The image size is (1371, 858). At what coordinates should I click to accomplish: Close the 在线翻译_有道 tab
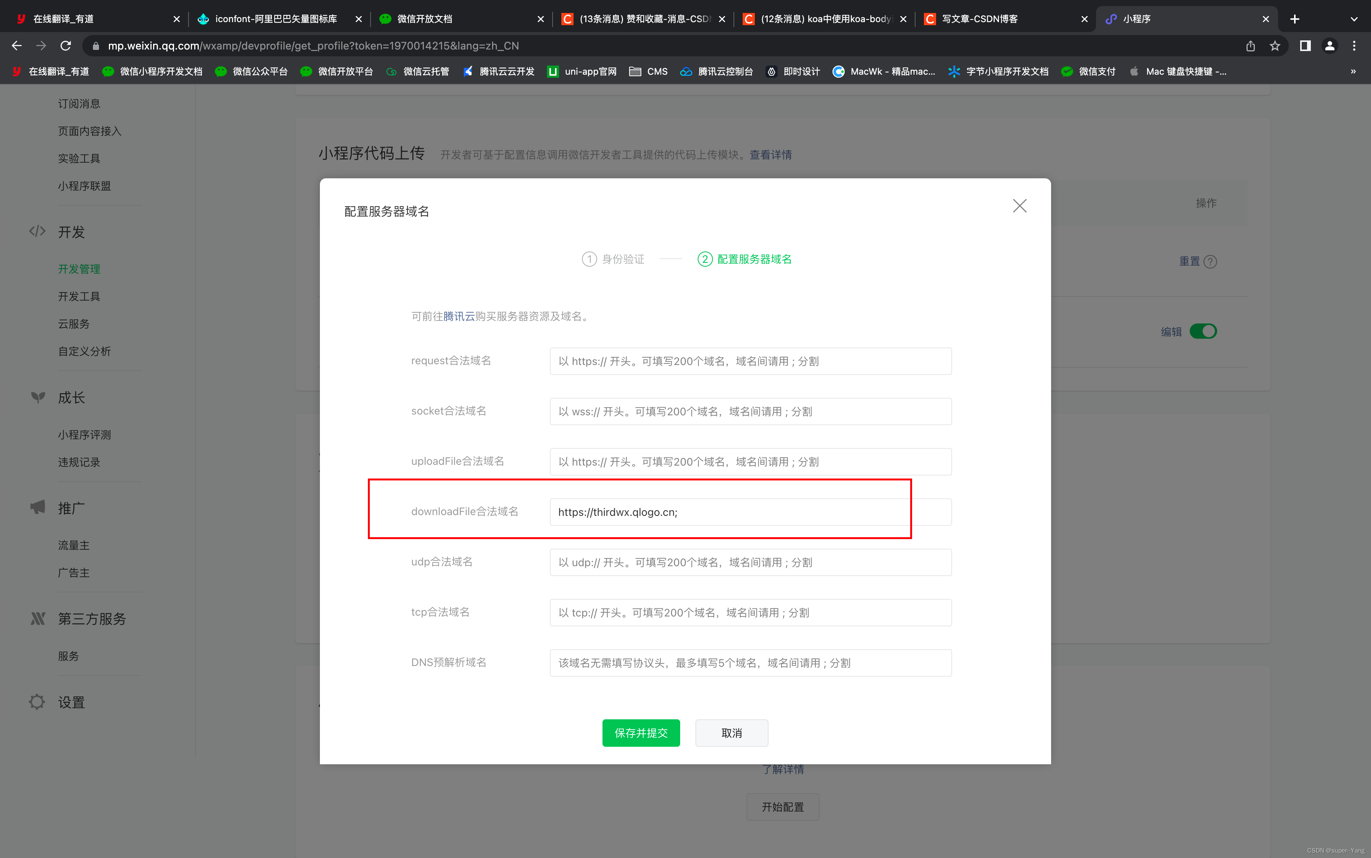(x=176, y=19)
